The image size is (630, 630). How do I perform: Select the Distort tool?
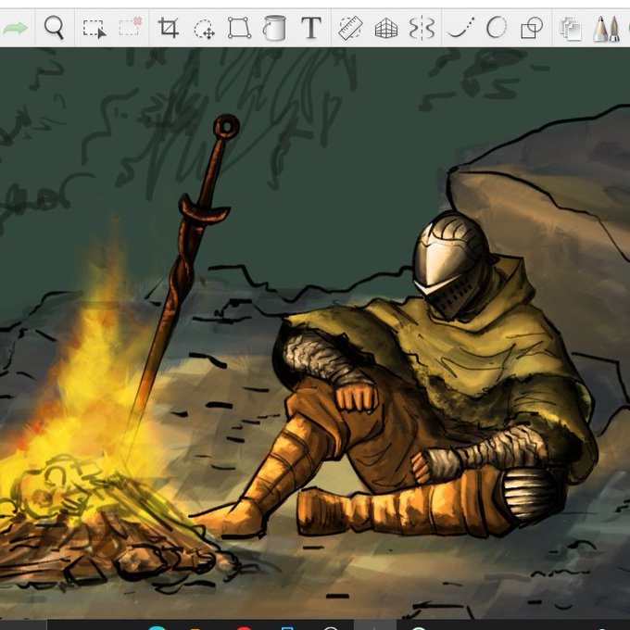click(239, 28)
